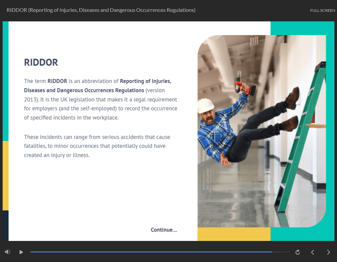Viewport: 337px width, 262px height.
Task: Click FULL SCREEN in the top bar
Action: [323, 10]
